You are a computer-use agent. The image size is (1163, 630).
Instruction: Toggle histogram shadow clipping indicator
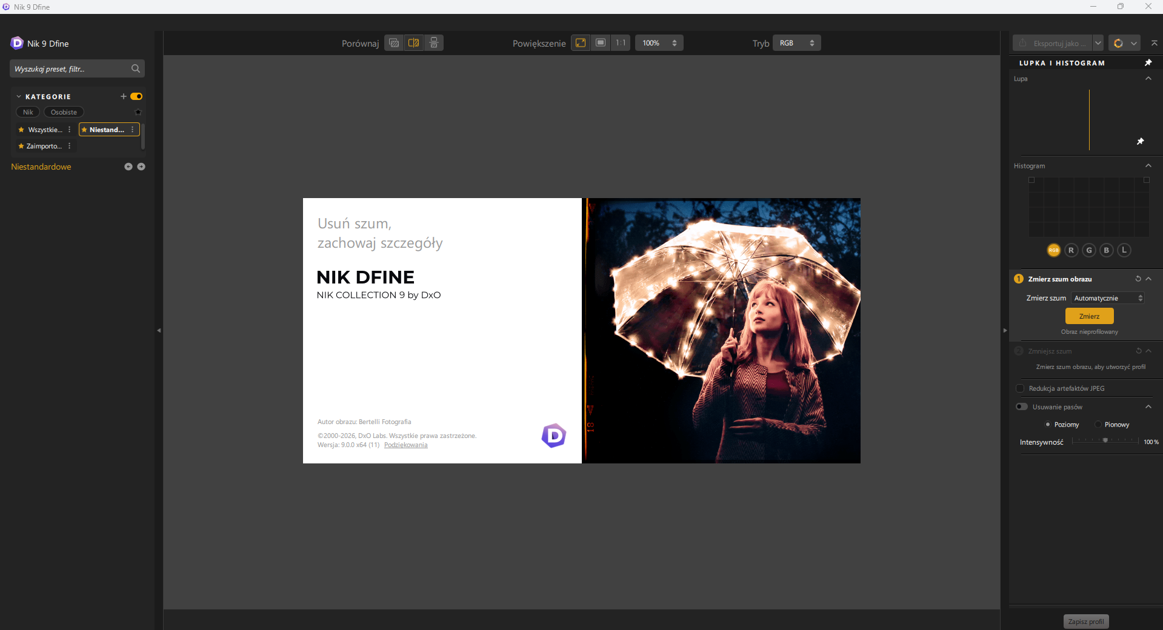1031,180
